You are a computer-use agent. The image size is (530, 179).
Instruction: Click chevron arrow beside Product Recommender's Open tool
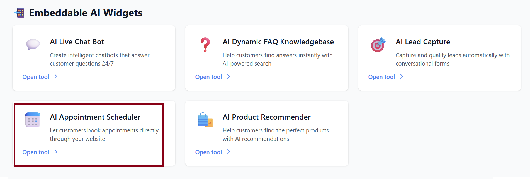tap(229, 152)
